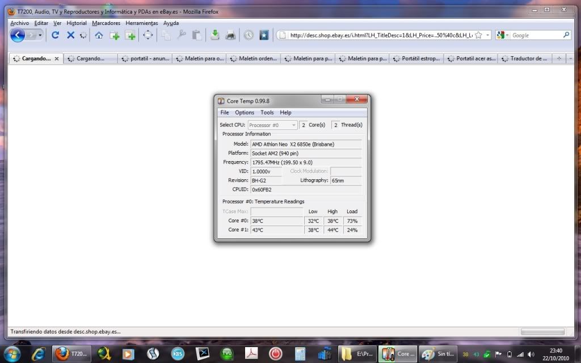This screenshot has height=363, width=581.
Task: Click the Core #0 load value '73%'
Action: tap(352, 221)
